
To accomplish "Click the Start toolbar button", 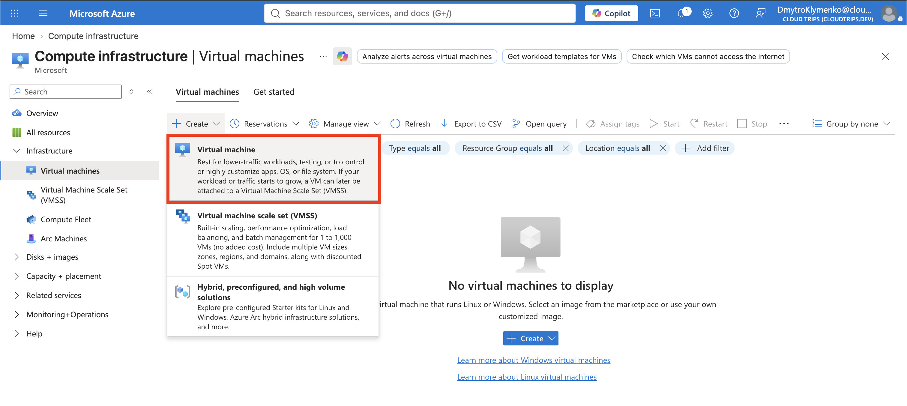I will point(664,124).
